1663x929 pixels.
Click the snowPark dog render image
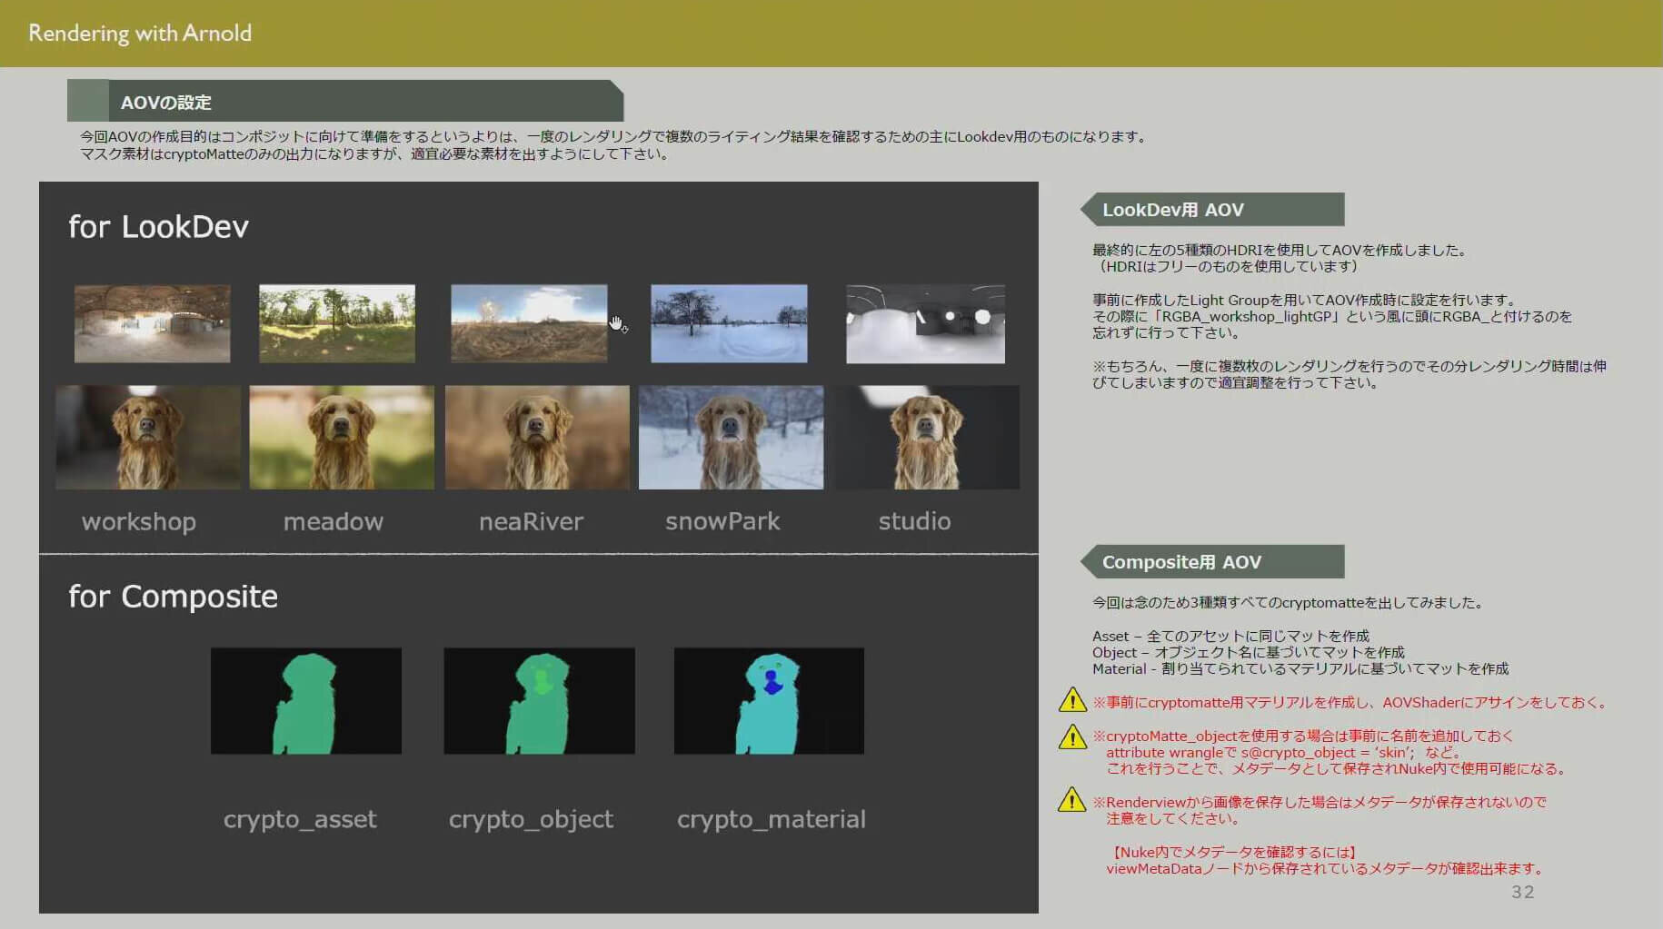pyautogui.click(x=731, y=438)
